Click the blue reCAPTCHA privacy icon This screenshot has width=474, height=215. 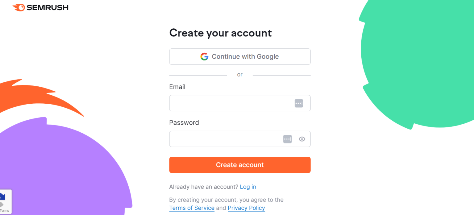point(2,196)
